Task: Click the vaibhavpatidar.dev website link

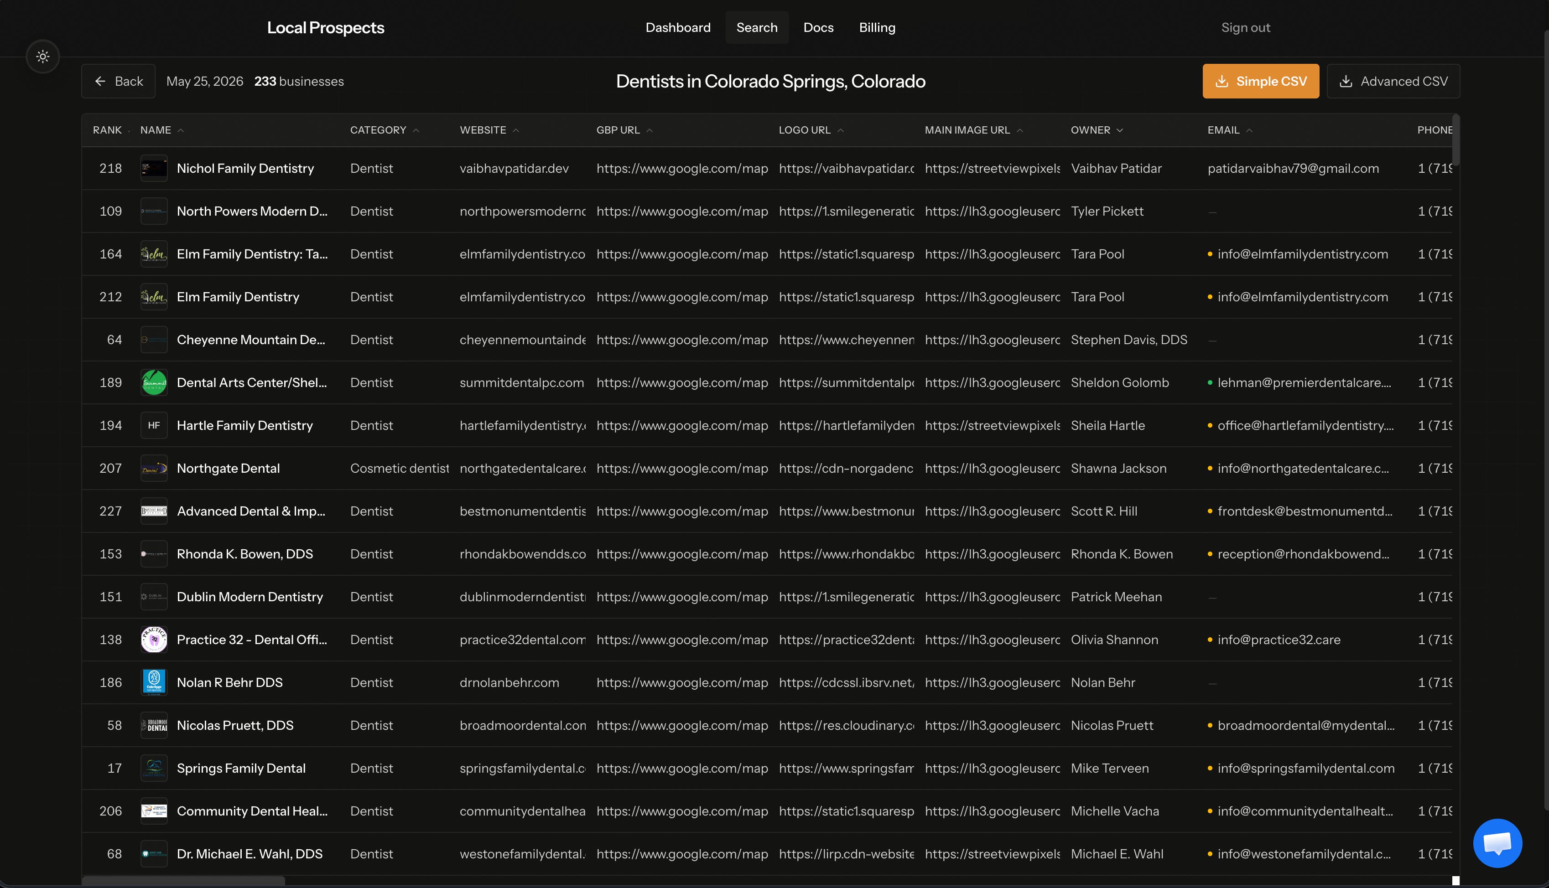Action: (x=514, y=168)
